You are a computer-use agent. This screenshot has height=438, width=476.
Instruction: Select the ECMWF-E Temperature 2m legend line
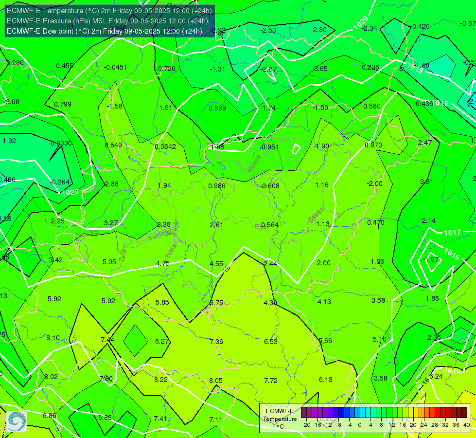109,11
